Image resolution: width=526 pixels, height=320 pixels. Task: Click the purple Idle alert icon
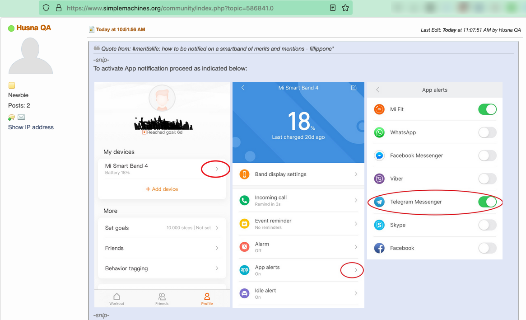click(x=245, y=293)
